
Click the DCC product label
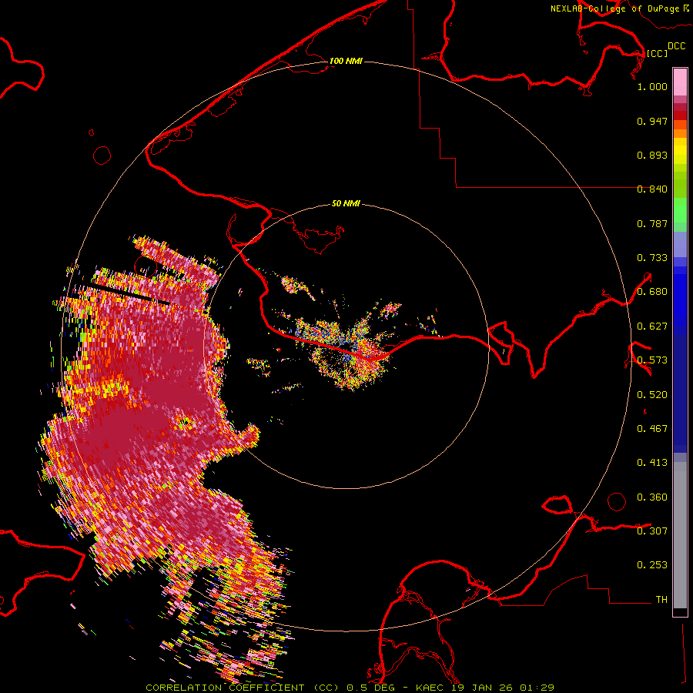[676, 46]
